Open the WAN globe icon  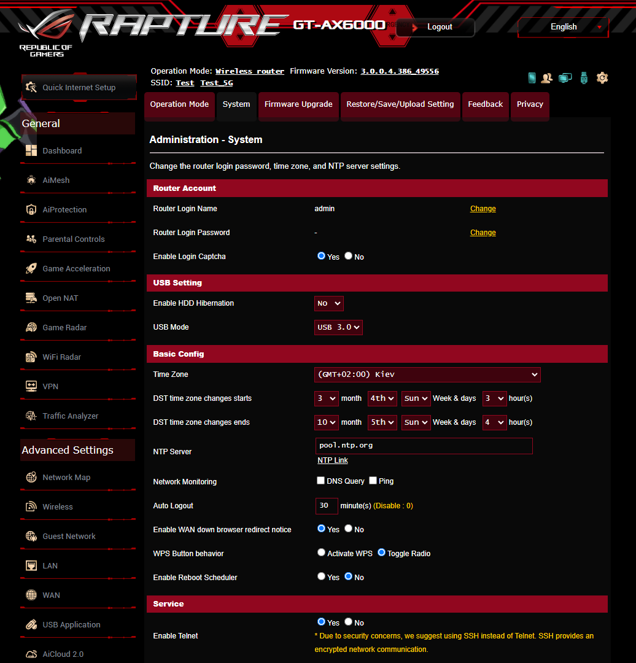(31, 595)
